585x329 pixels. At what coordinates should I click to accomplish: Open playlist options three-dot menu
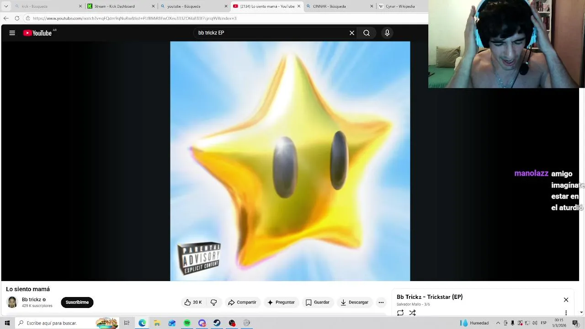pyautogui.click(x=566, y=313)
